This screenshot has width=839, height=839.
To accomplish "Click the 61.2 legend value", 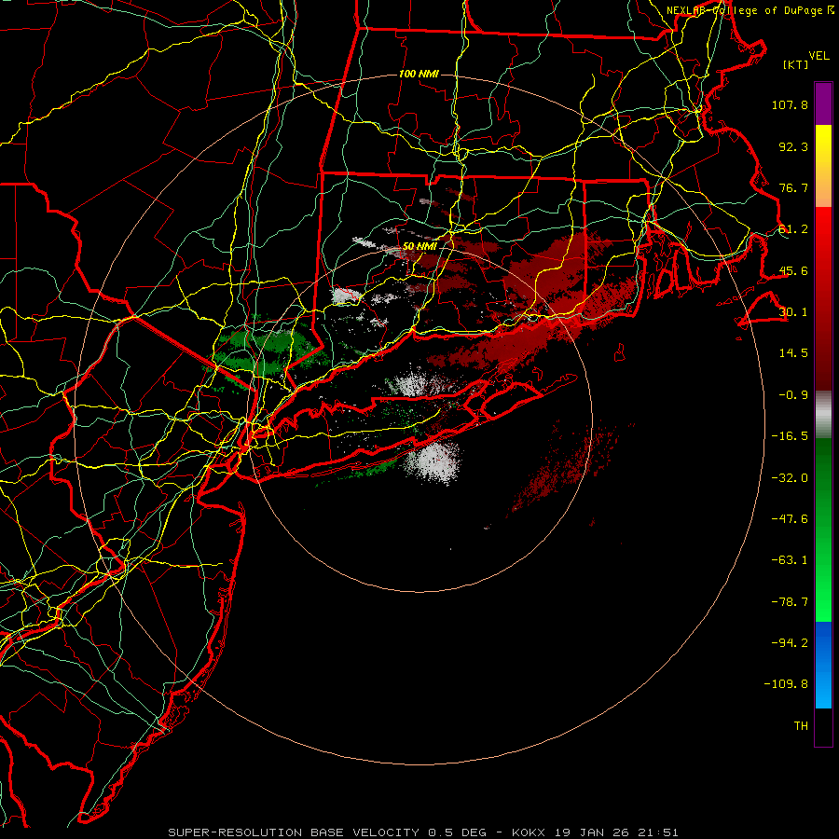I will tap(793, 229).
